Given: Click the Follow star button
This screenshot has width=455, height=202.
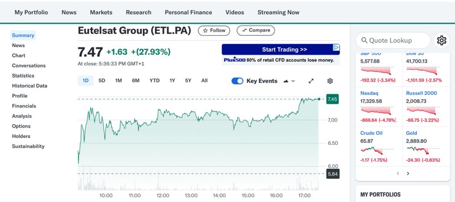Looking at the screenshot, I should (214, 30).
